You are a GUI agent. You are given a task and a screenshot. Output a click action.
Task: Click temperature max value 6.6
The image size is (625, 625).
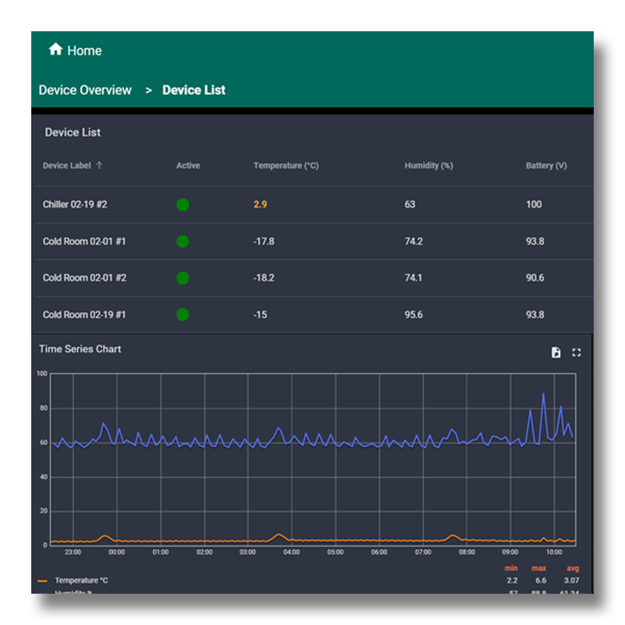coord(541,580)
